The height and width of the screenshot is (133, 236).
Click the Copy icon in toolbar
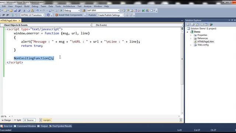coord(28,11)
